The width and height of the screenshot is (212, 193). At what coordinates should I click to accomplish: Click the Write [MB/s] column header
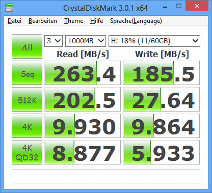tap(162, 54)
